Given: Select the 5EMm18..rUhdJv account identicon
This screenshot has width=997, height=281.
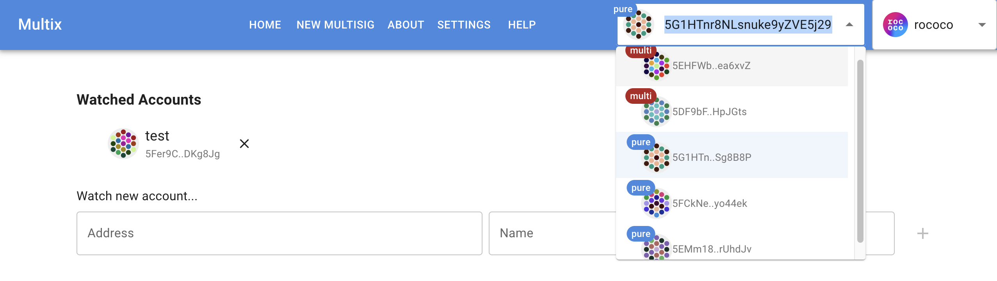Looking at the screenshot, I should point(656,249).
